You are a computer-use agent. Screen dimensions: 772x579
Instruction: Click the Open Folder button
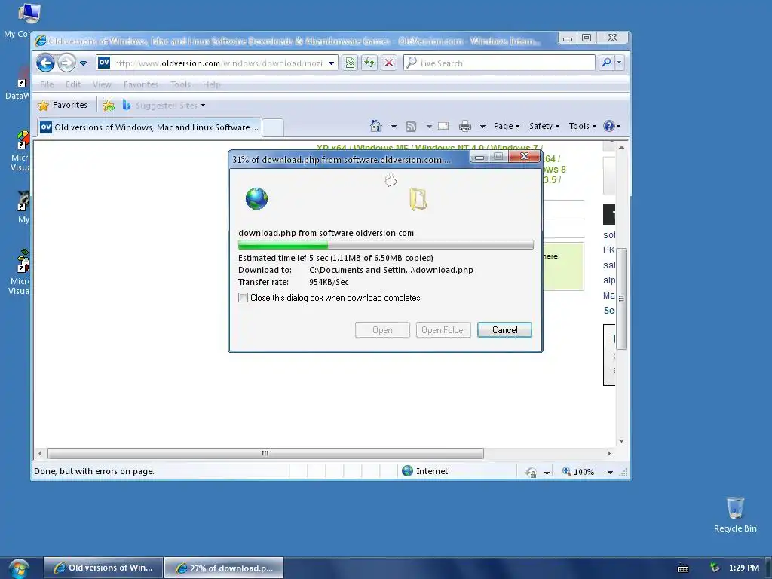[x=443, y=330]
